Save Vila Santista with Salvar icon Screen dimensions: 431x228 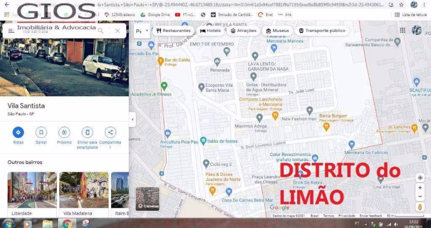coord(41,132)
